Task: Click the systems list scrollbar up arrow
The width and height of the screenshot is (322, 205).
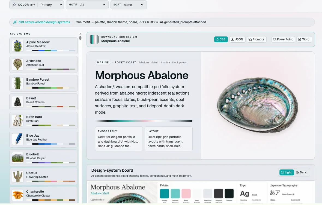Action: (x=80, y=34)
